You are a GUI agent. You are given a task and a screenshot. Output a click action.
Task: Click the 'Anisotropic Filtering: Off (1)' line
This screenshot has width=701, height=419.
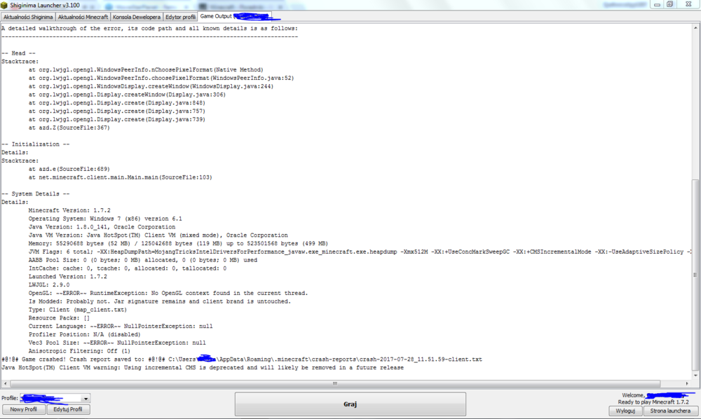(x=80, y=351)
